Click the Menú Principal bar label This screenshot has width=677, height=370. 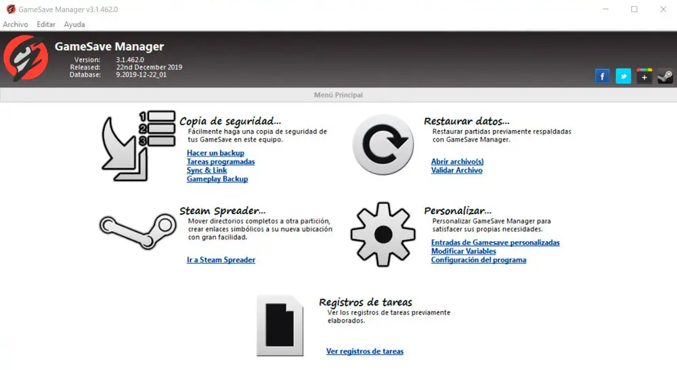338,95
